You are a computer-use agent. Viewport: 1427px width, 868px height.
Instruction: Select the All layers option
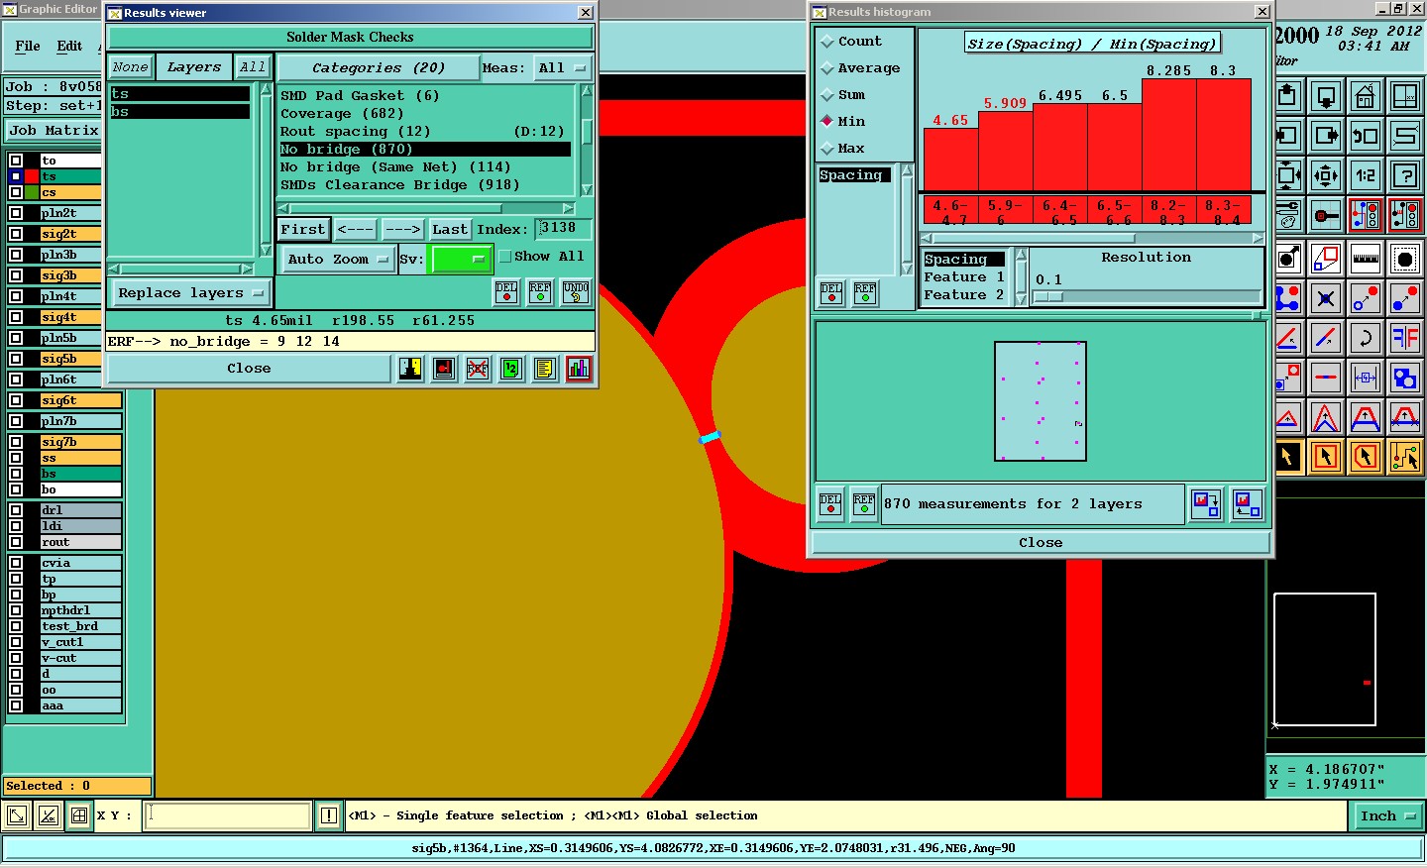tap(253, 67)
